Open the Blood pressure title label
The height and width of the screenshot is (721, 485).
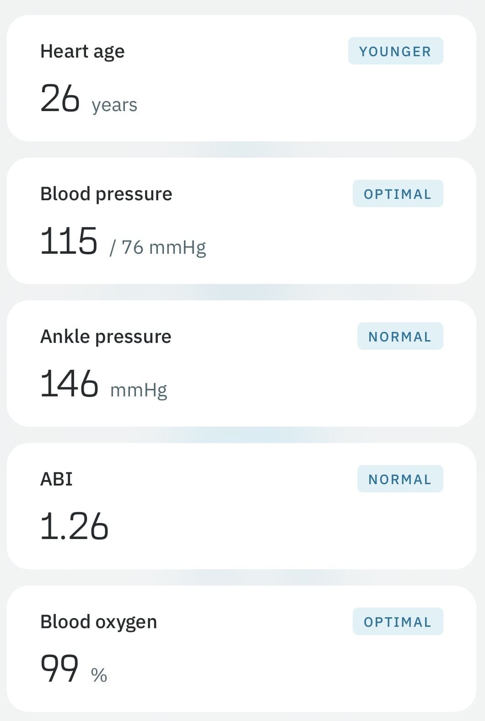[x=106, y=194]
